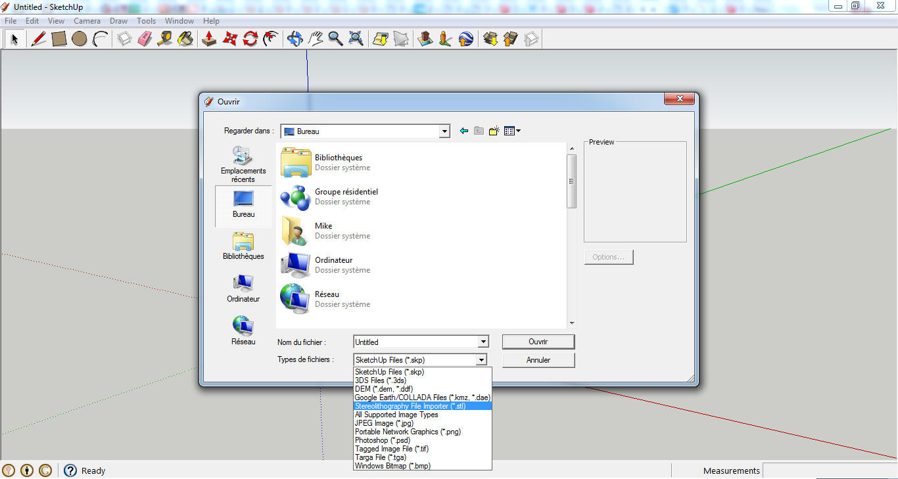Screen dimensions: 898x479
Task: Click the Annuler button
Action: click(538, 360)
